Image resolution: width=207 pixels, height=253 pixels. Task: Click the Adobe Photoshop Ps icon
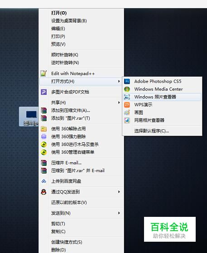127,81
